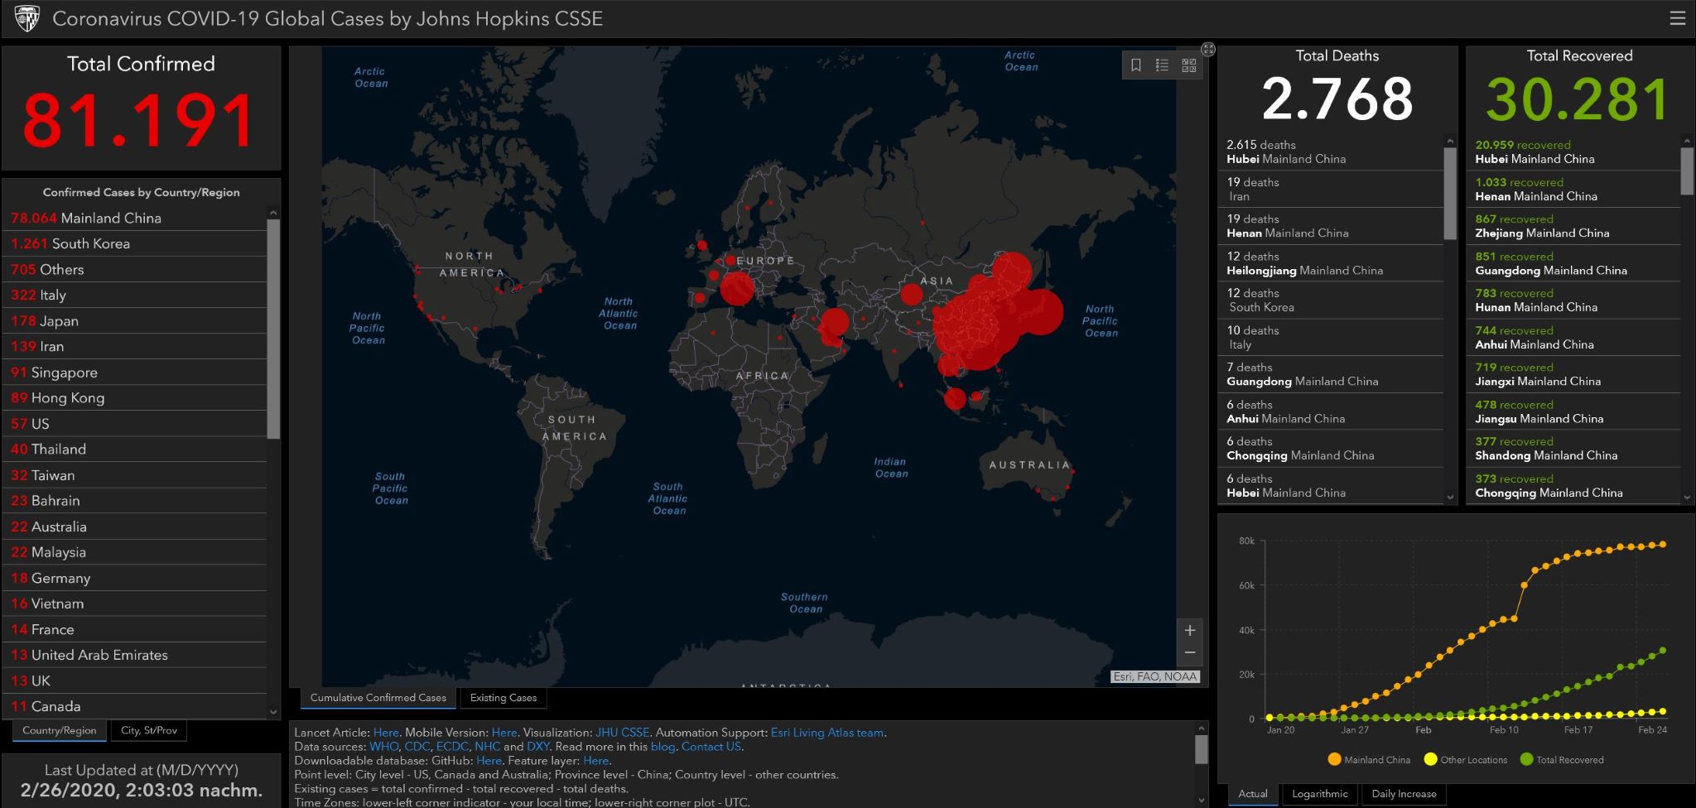Click the Esri, FAO, NOAA map attribution
The image size is (1696, 808).
[x=1154, y=676]
